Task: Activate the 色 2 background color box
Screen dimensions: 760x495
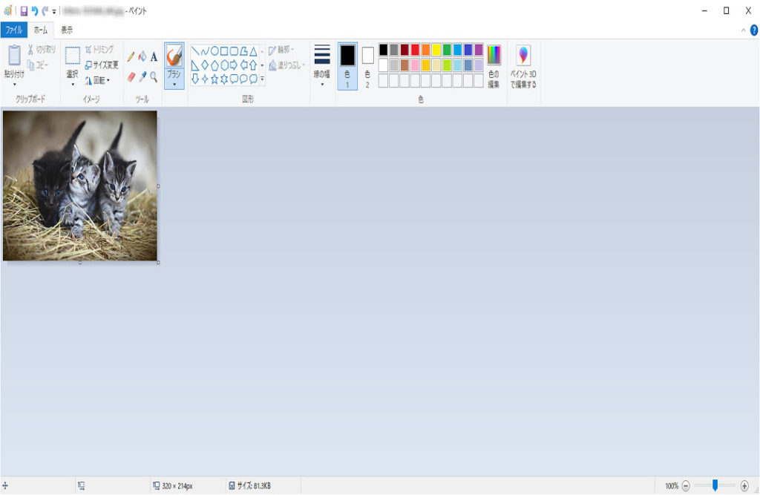Action: point(367,65)
